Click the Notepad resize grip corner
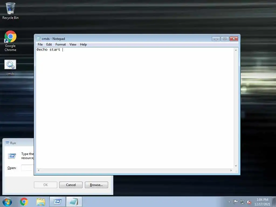Viewport: 276px width, 207px height. pos(236,171)
